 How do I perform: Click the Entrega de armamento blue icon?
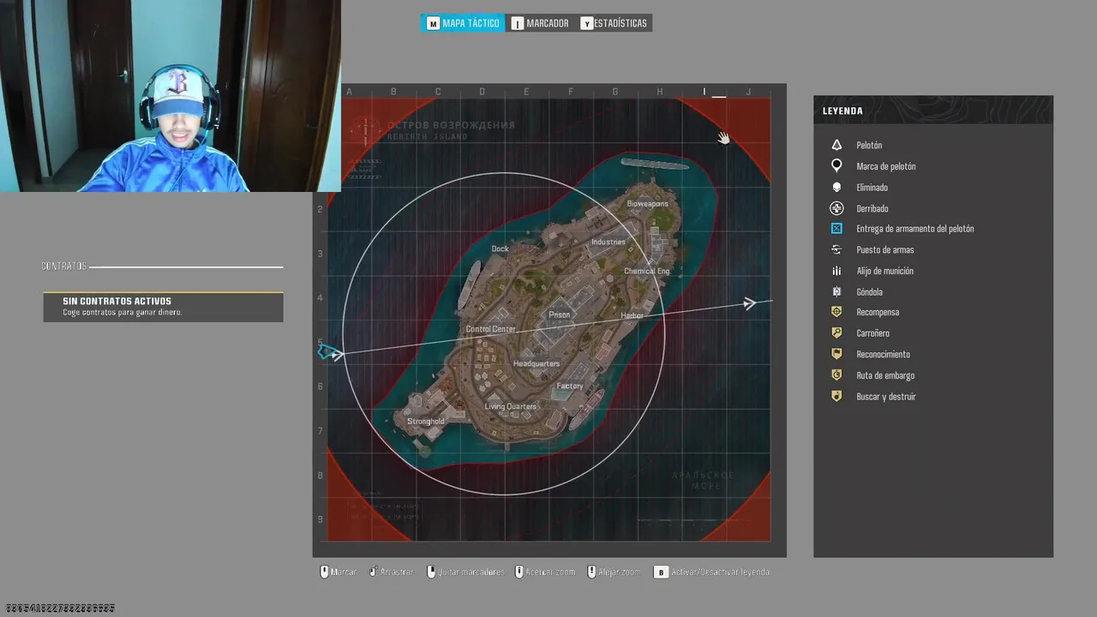pyautogui.click(x=836, y=229)
